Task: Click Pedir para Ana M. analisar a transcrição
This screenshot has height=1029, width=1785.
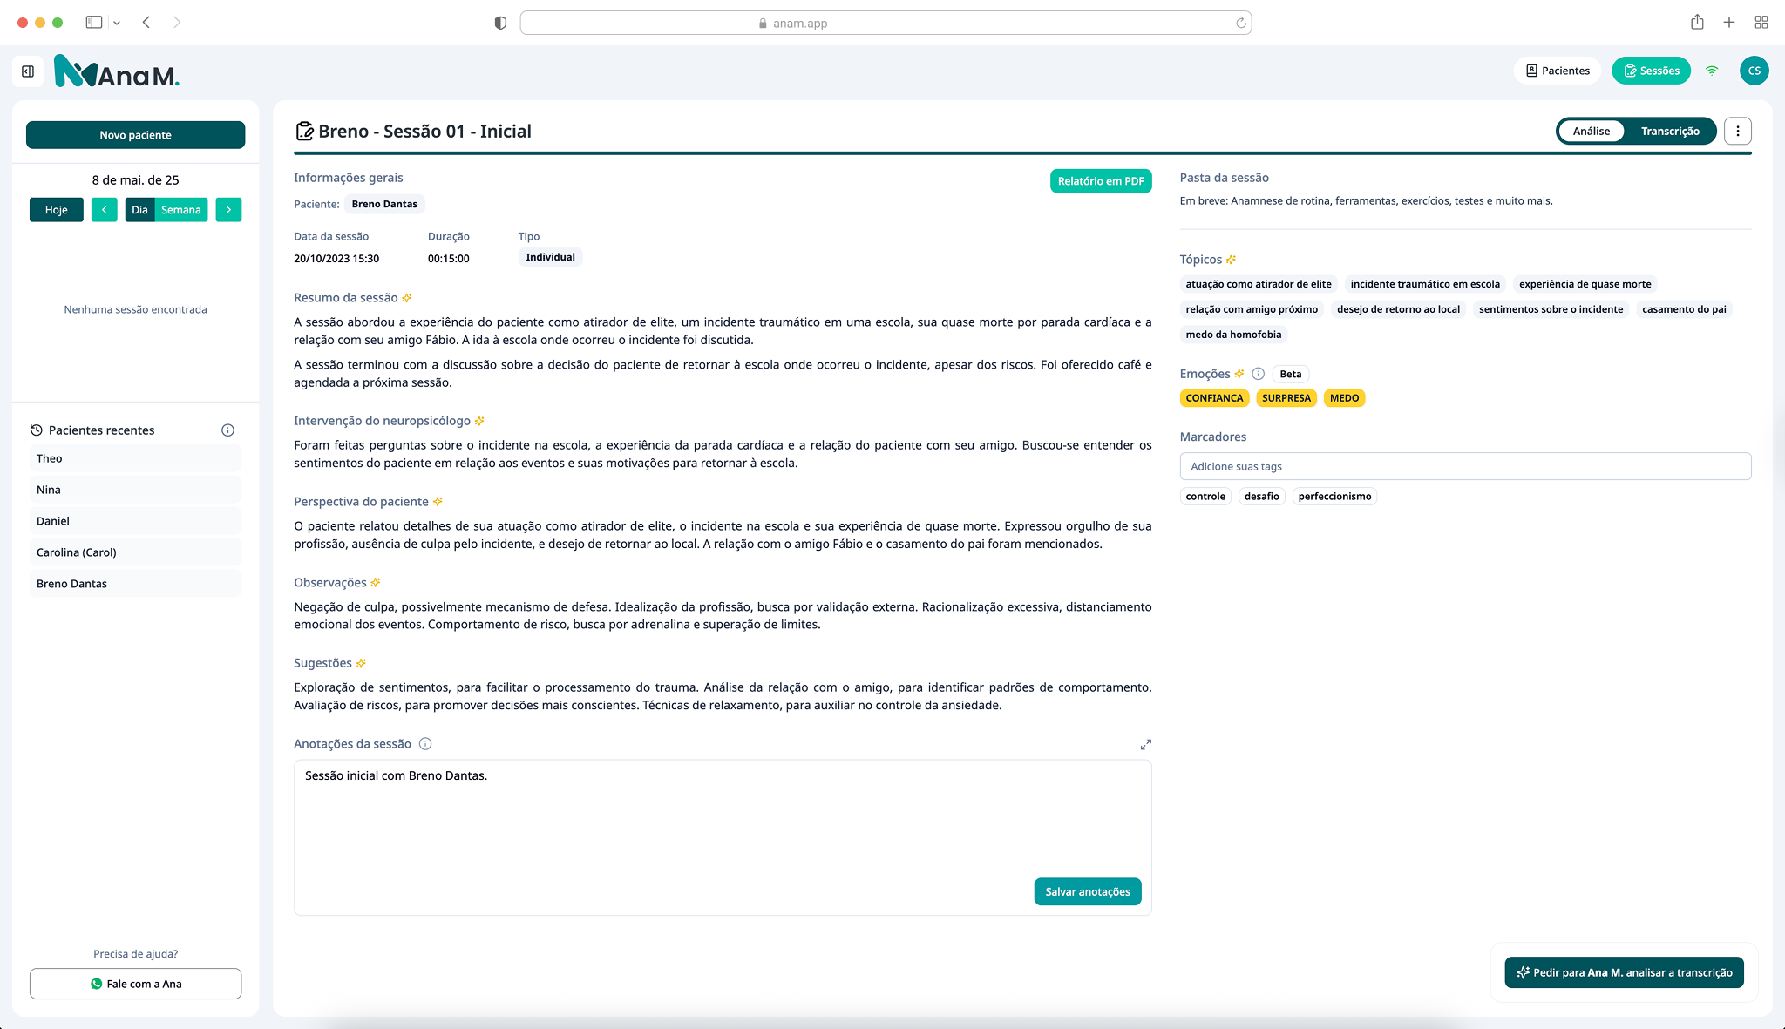Action: (x=1624, y=972)
